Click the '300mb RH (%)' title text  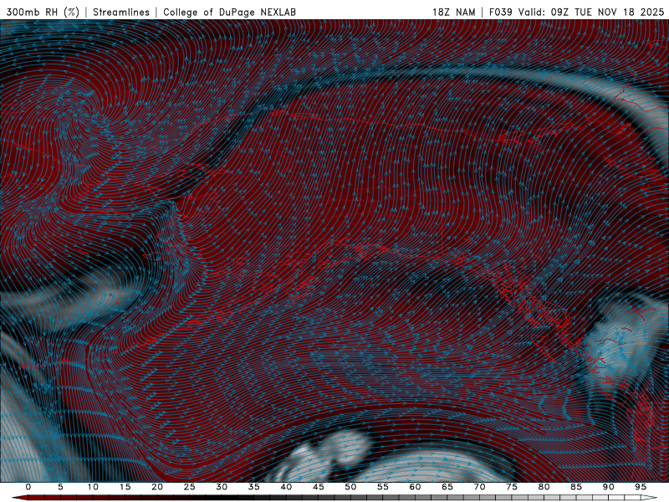[x=43, y=12]
